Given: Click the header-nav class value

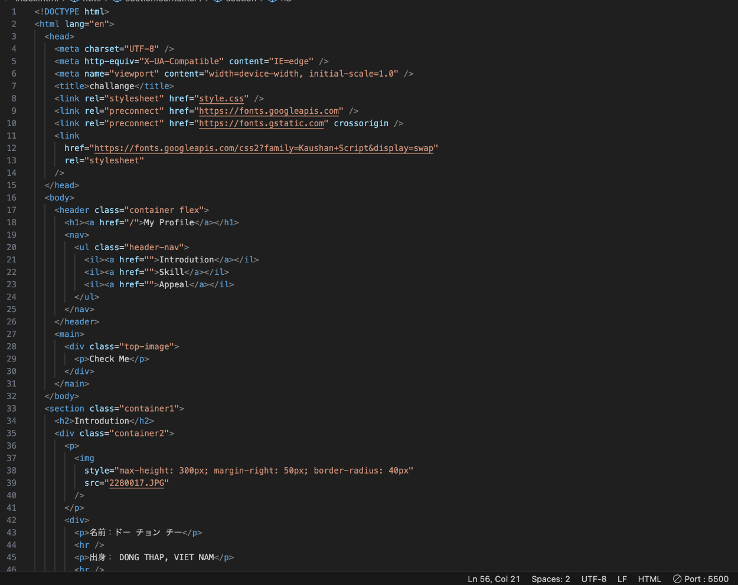Looking at the screenshot, I should [x=154, y=247].
